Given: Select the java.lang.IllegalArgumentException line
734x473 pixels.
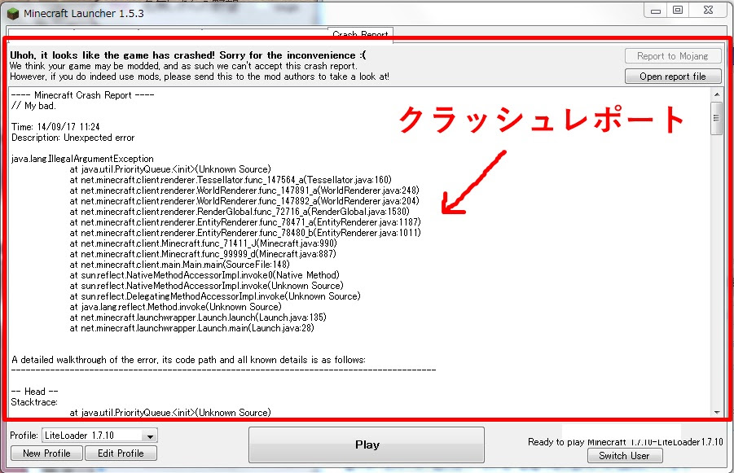Looking at the screenshot, I should tap(82, 159).
